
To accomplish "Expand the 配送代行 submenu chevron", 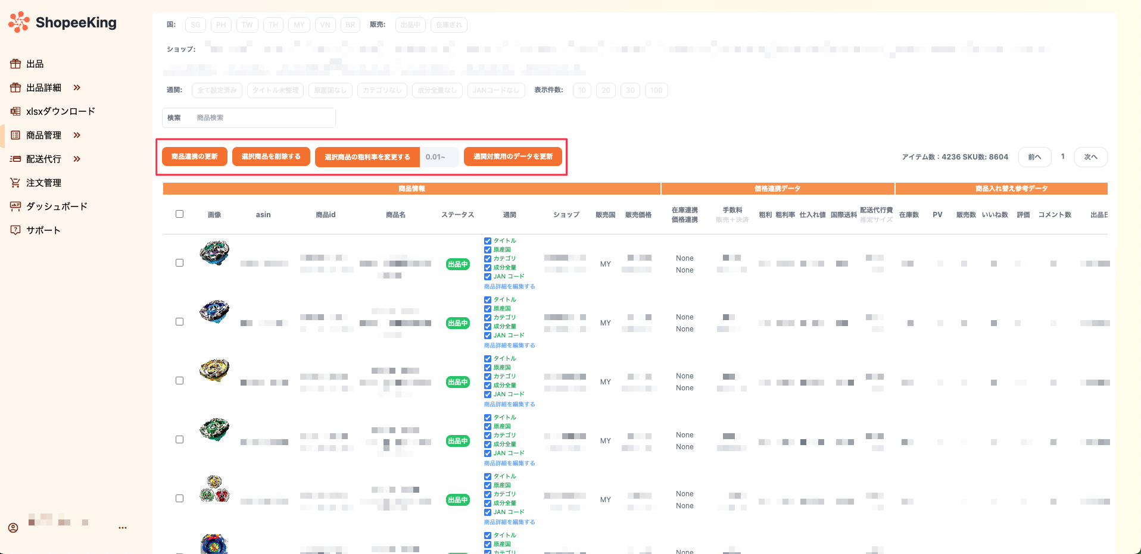I will coord(77,159).
